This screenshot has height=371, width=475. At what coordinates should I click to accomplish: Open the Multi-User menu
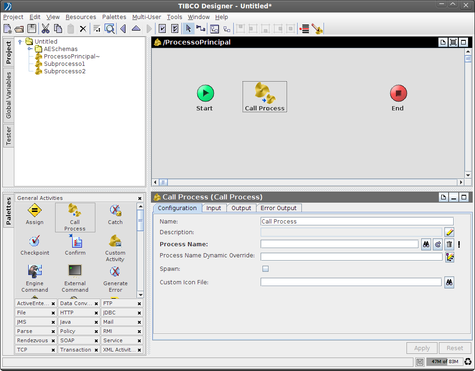147,17
